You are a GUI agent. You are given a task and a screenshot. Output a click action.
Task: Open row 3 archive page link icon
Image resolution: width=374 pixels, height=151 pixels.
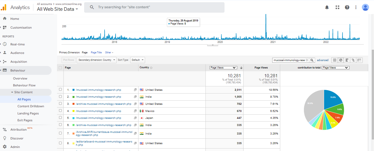click(x=135, y=104)
